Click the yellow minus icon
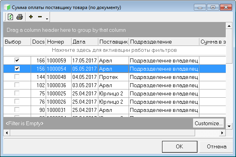The image size is (236, 157). point(40,16)
